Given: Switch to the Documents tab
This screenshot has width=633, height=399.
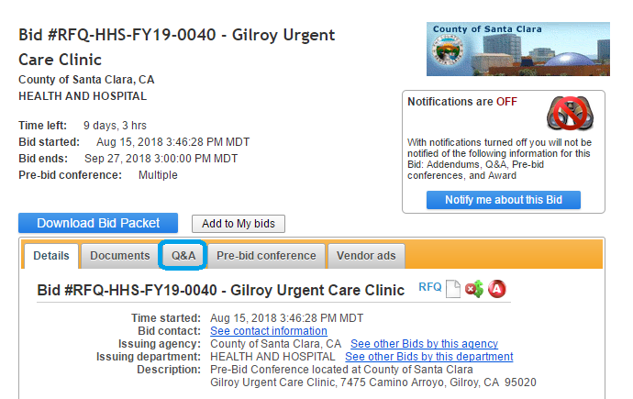Looking at the screenshot, I should (120, 256).
